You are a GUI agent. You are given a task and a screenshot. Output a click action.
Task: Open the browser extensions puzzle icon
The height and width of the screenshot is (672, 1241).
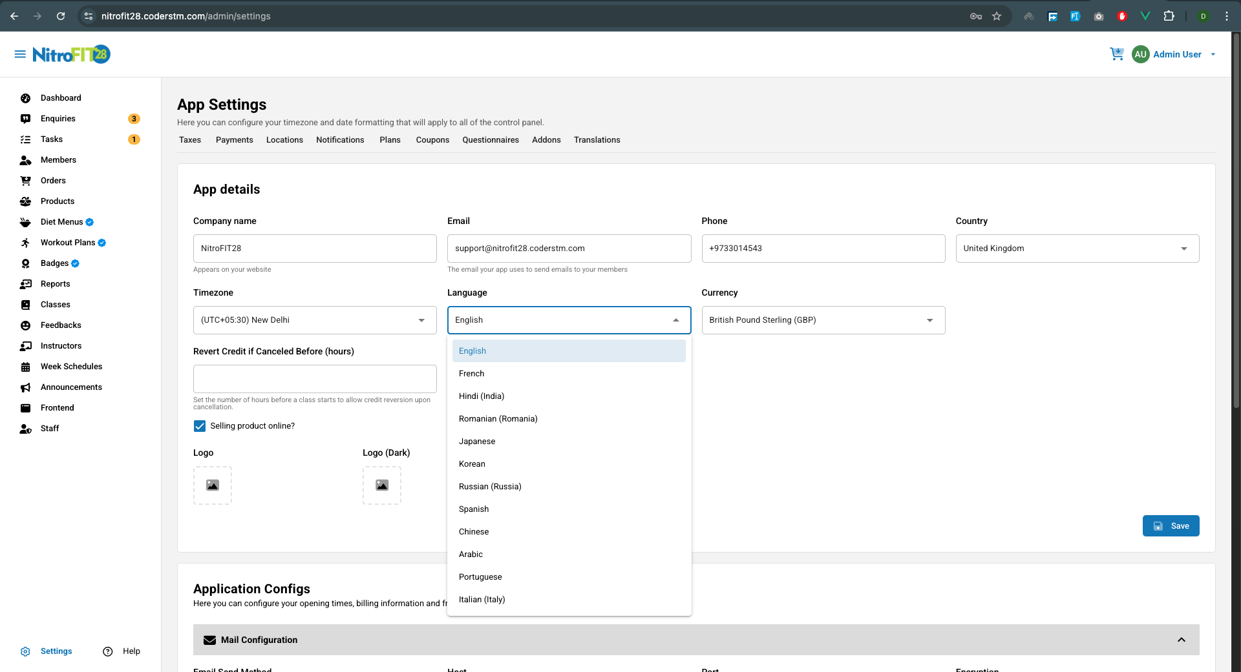(x=1169, y=16)
